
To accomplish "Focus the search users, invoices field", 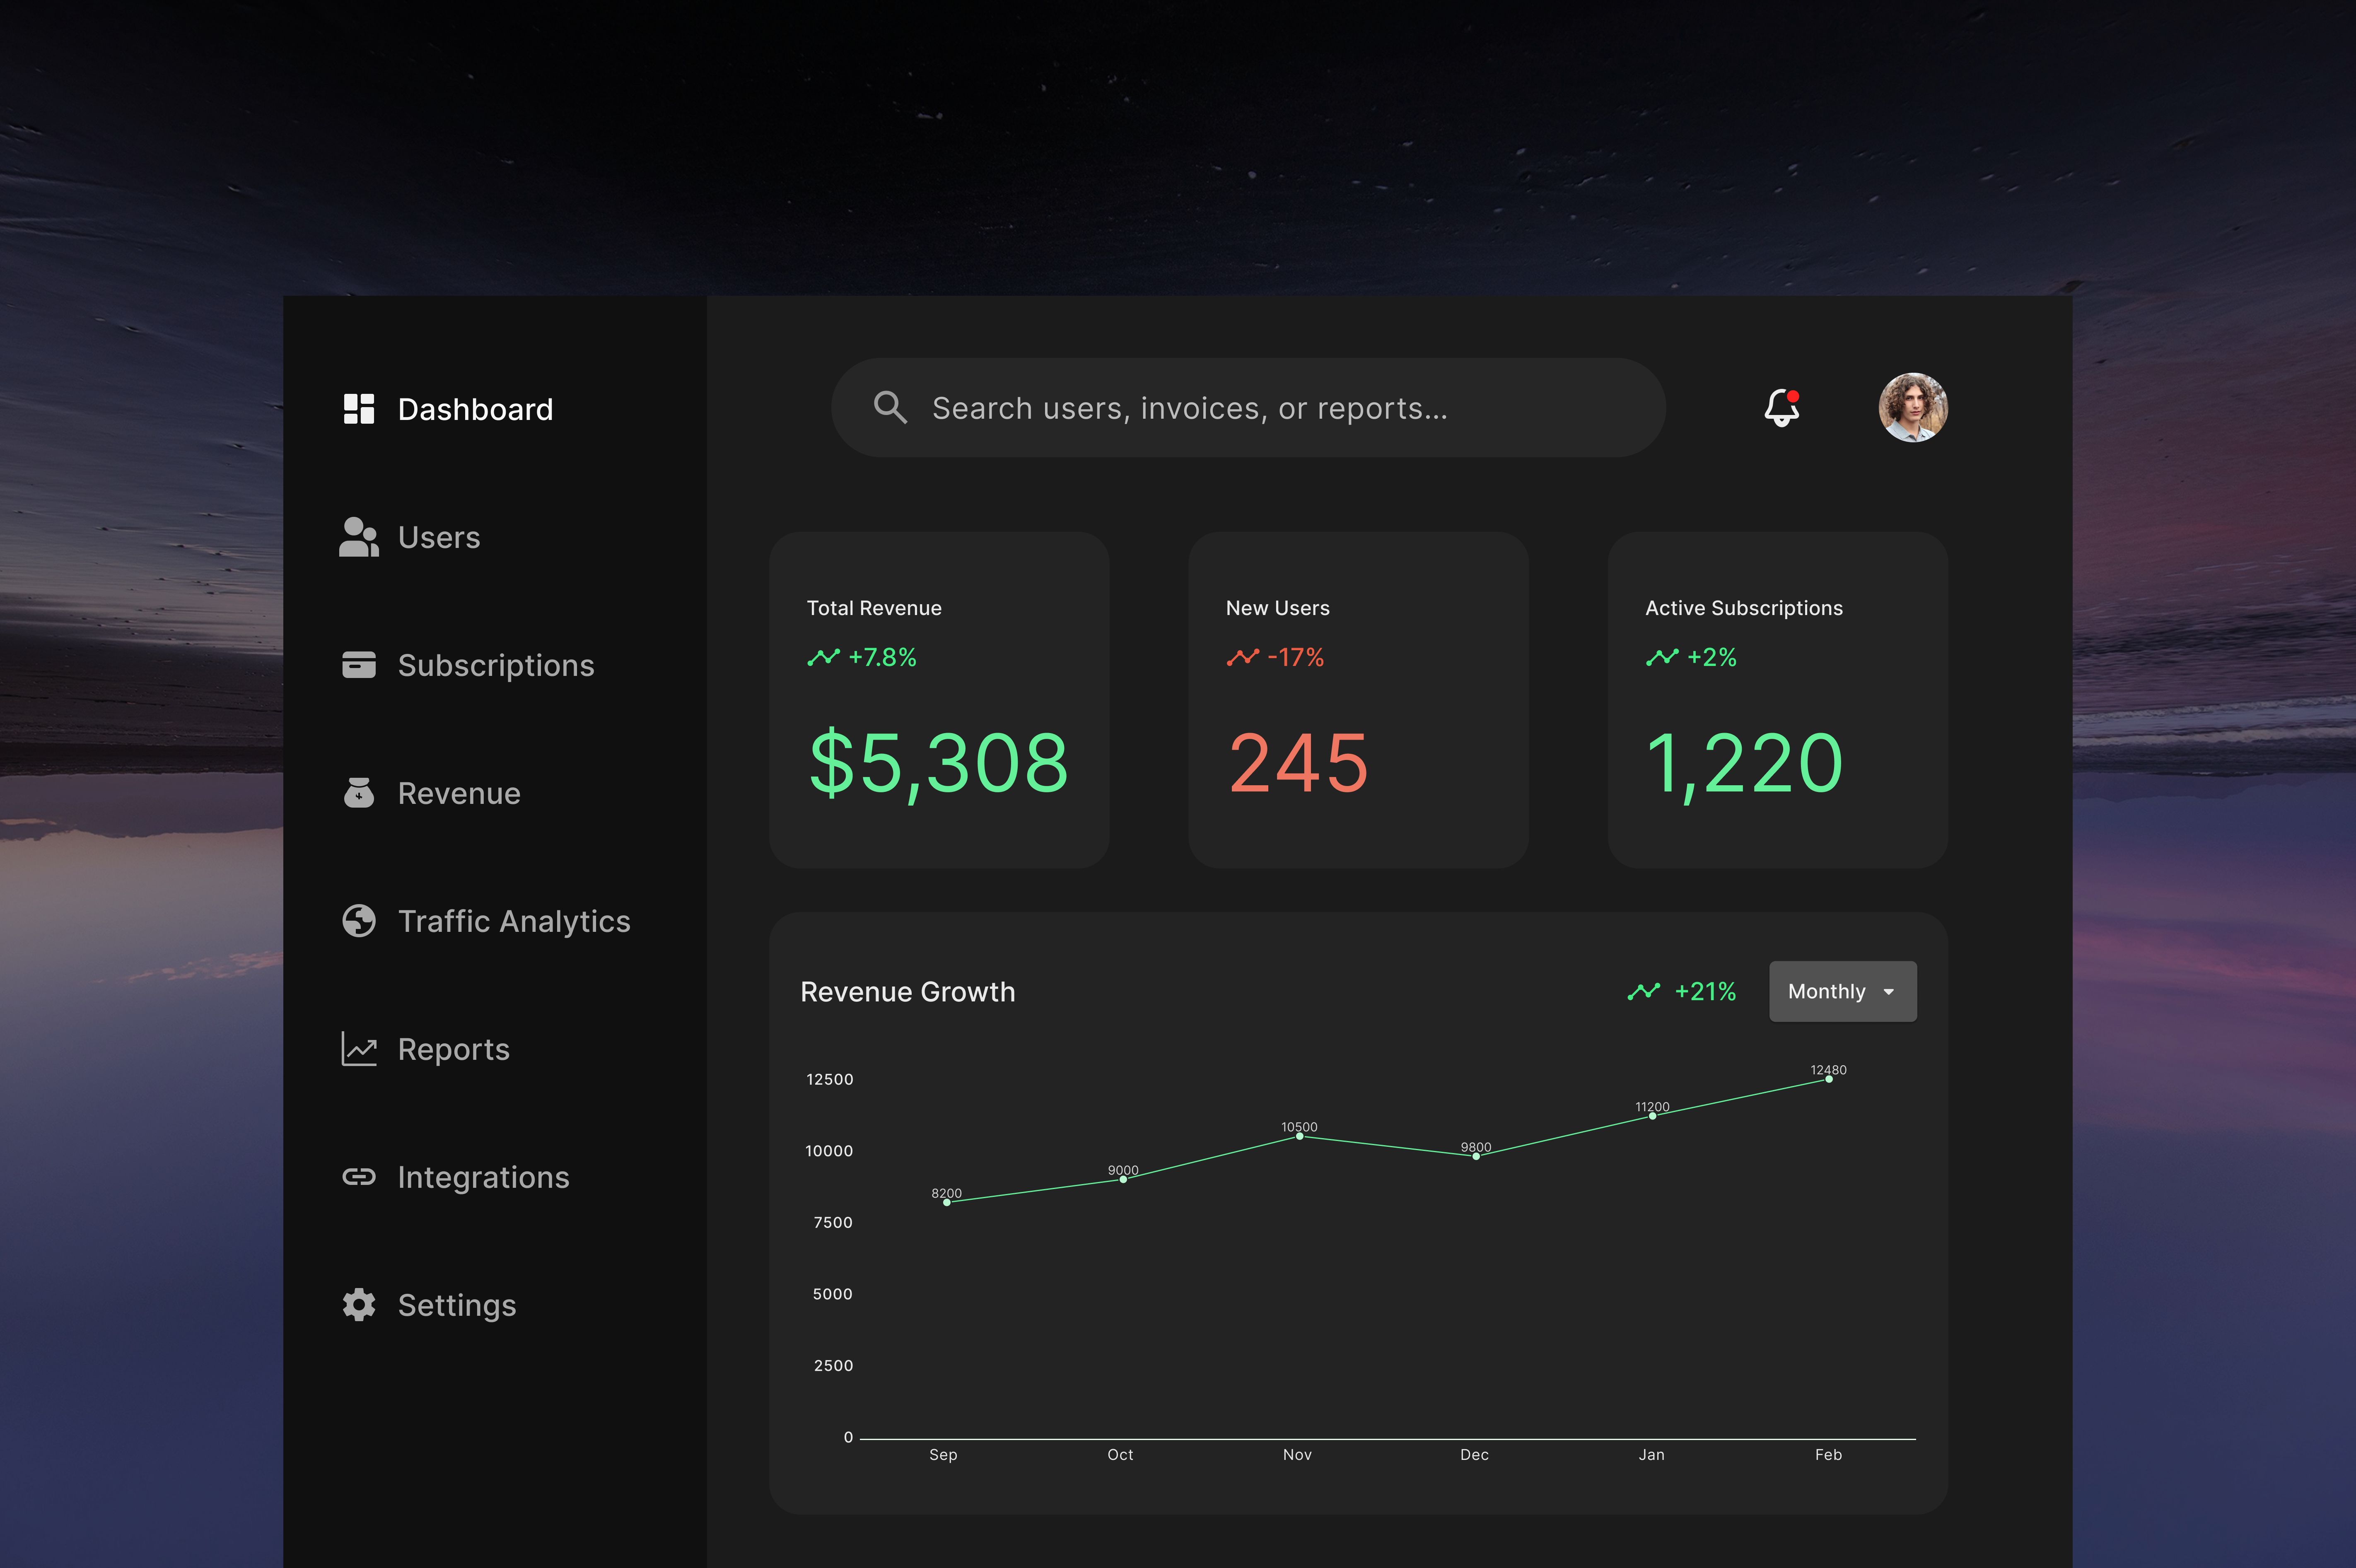I will pyautogui.click(x=1248, y=408).
